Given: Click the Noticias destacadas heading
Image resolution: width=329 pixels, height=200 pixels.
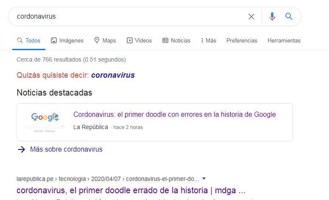Looking at the screenshot, I should click(54, 93).
